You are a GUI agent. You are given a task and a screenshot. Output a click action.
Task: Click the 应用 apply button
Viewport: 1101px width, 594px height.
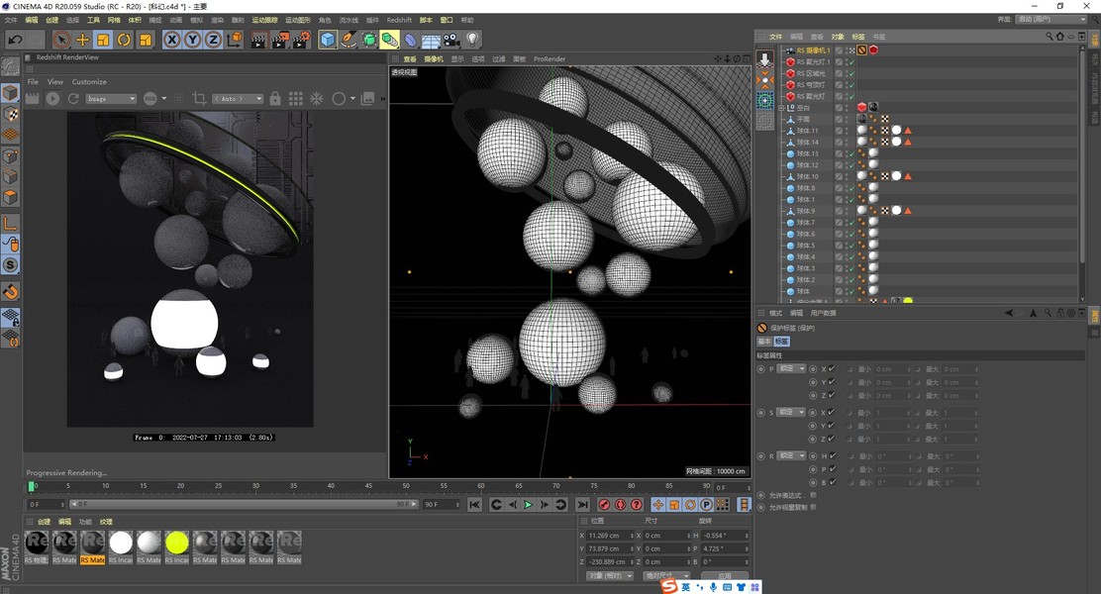click(725, 575)
